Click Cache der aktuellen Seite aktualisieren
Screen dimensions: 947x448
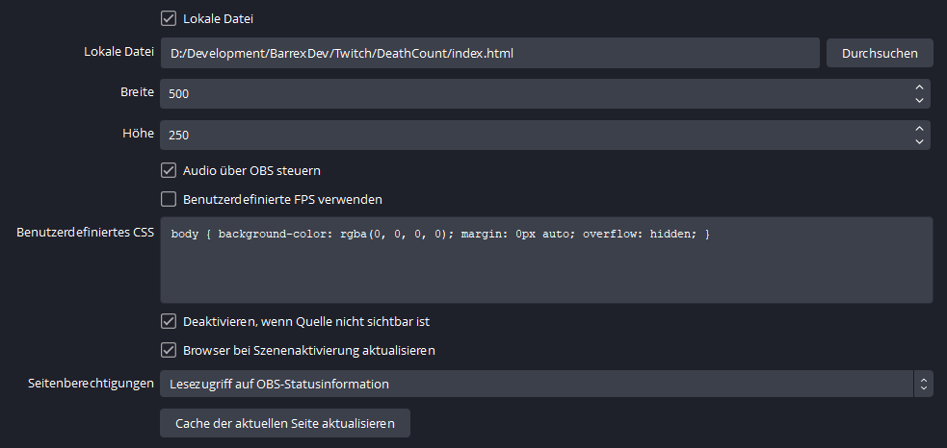285,423
